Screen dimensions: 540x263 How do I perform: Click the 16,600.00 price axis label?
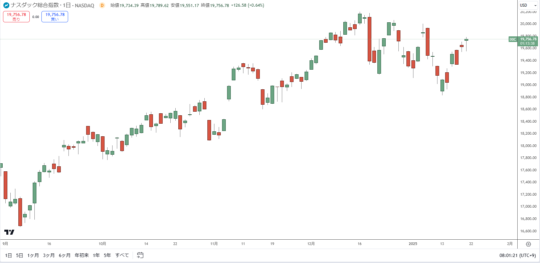[x=528, y=231]
